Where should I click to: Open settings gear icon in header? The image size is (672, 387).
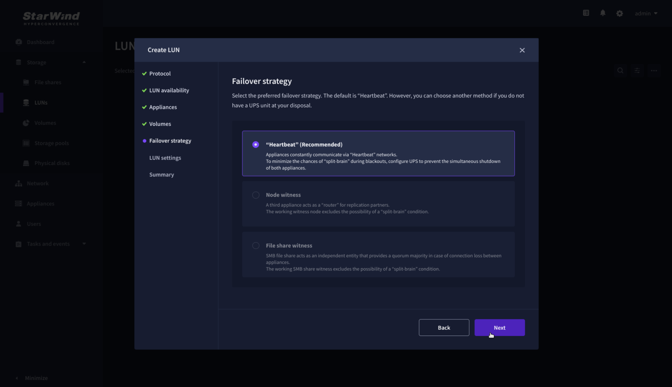pos(619,14)
